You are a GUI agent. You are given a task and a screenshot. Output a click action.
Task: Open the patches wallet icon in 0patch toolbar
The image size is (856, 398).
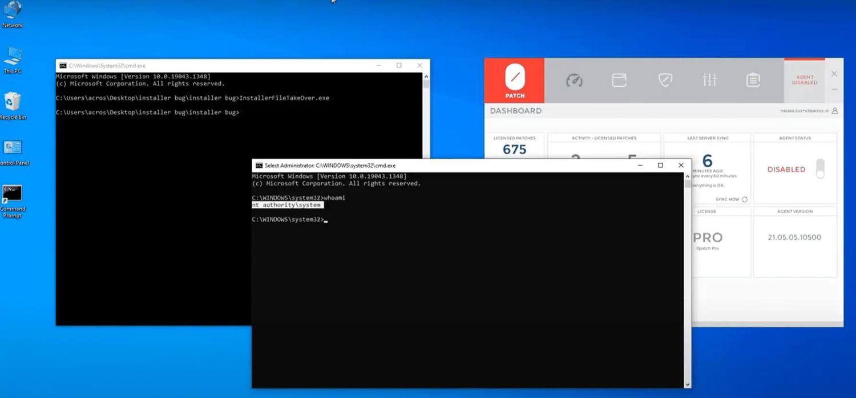coord(619,80)
